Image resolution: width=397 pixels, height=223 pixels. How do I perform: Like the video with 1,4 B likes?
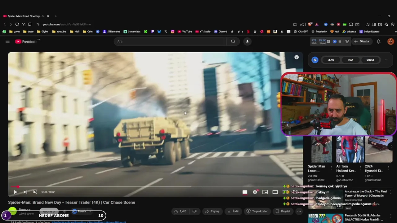point(180,211)
